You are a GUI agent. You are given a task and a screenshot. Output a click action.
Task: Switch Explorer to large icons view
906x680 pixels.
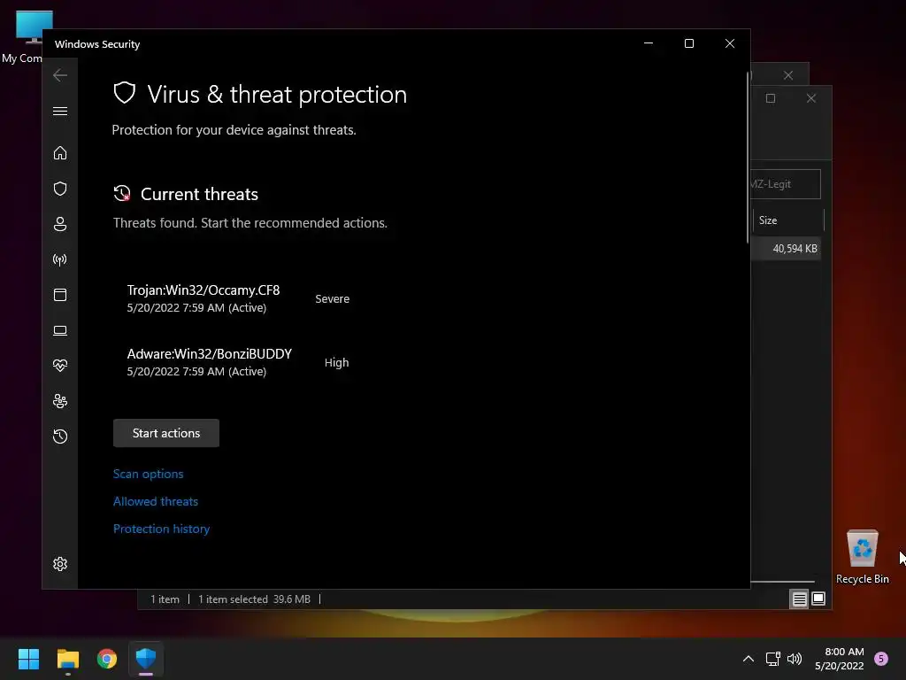[818, 599]
